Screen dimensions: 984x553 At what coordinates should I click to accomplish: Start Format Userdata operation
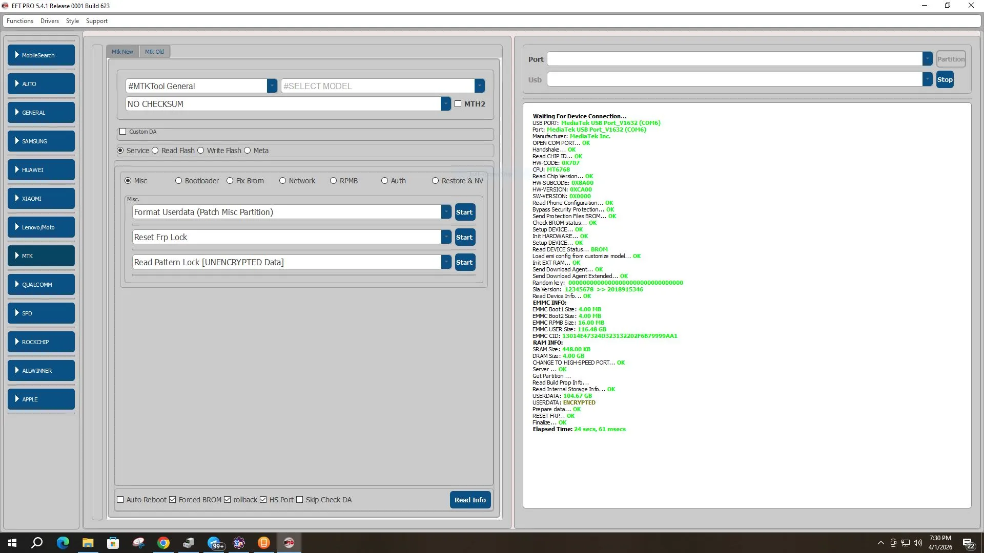[464, 212]
